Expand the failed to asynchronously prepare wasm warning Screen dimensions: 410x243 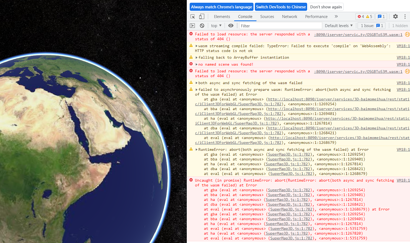pos(196,90)
